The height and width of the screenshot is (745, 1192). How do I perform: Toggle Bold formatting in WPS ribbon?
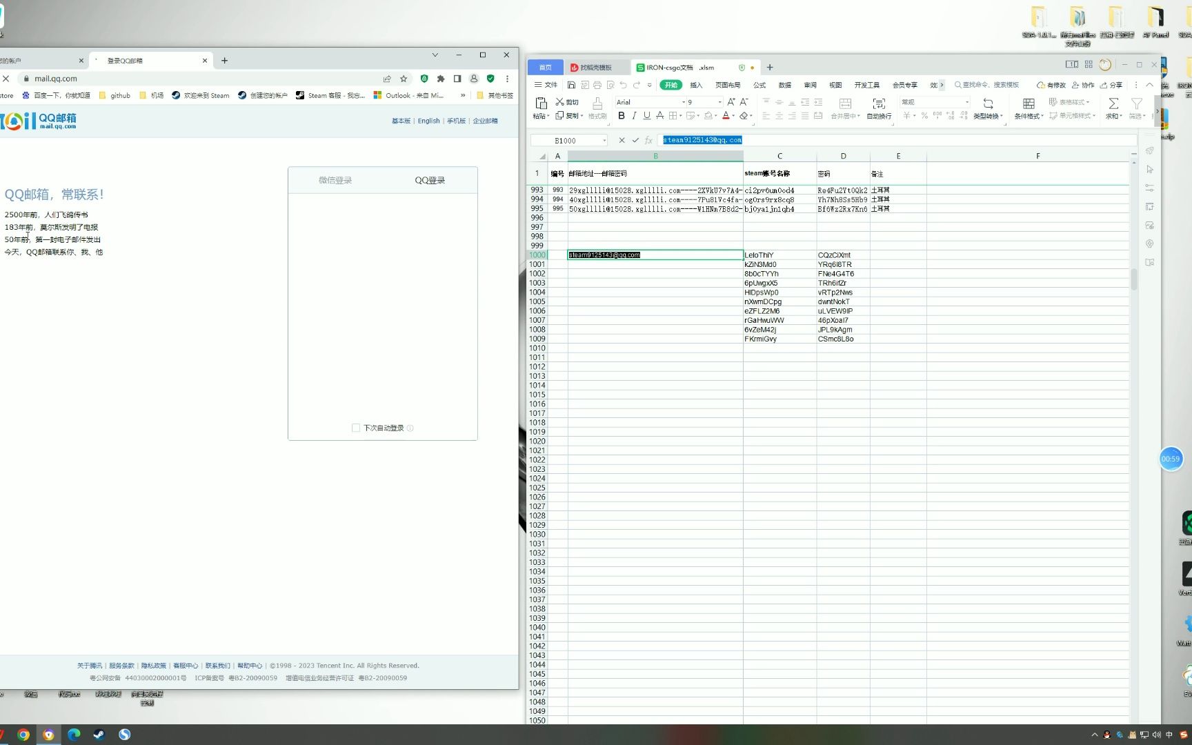pos(621,116)
